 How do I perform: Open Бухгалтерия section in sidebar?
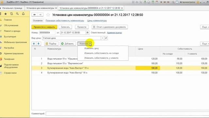click(10, 37)
